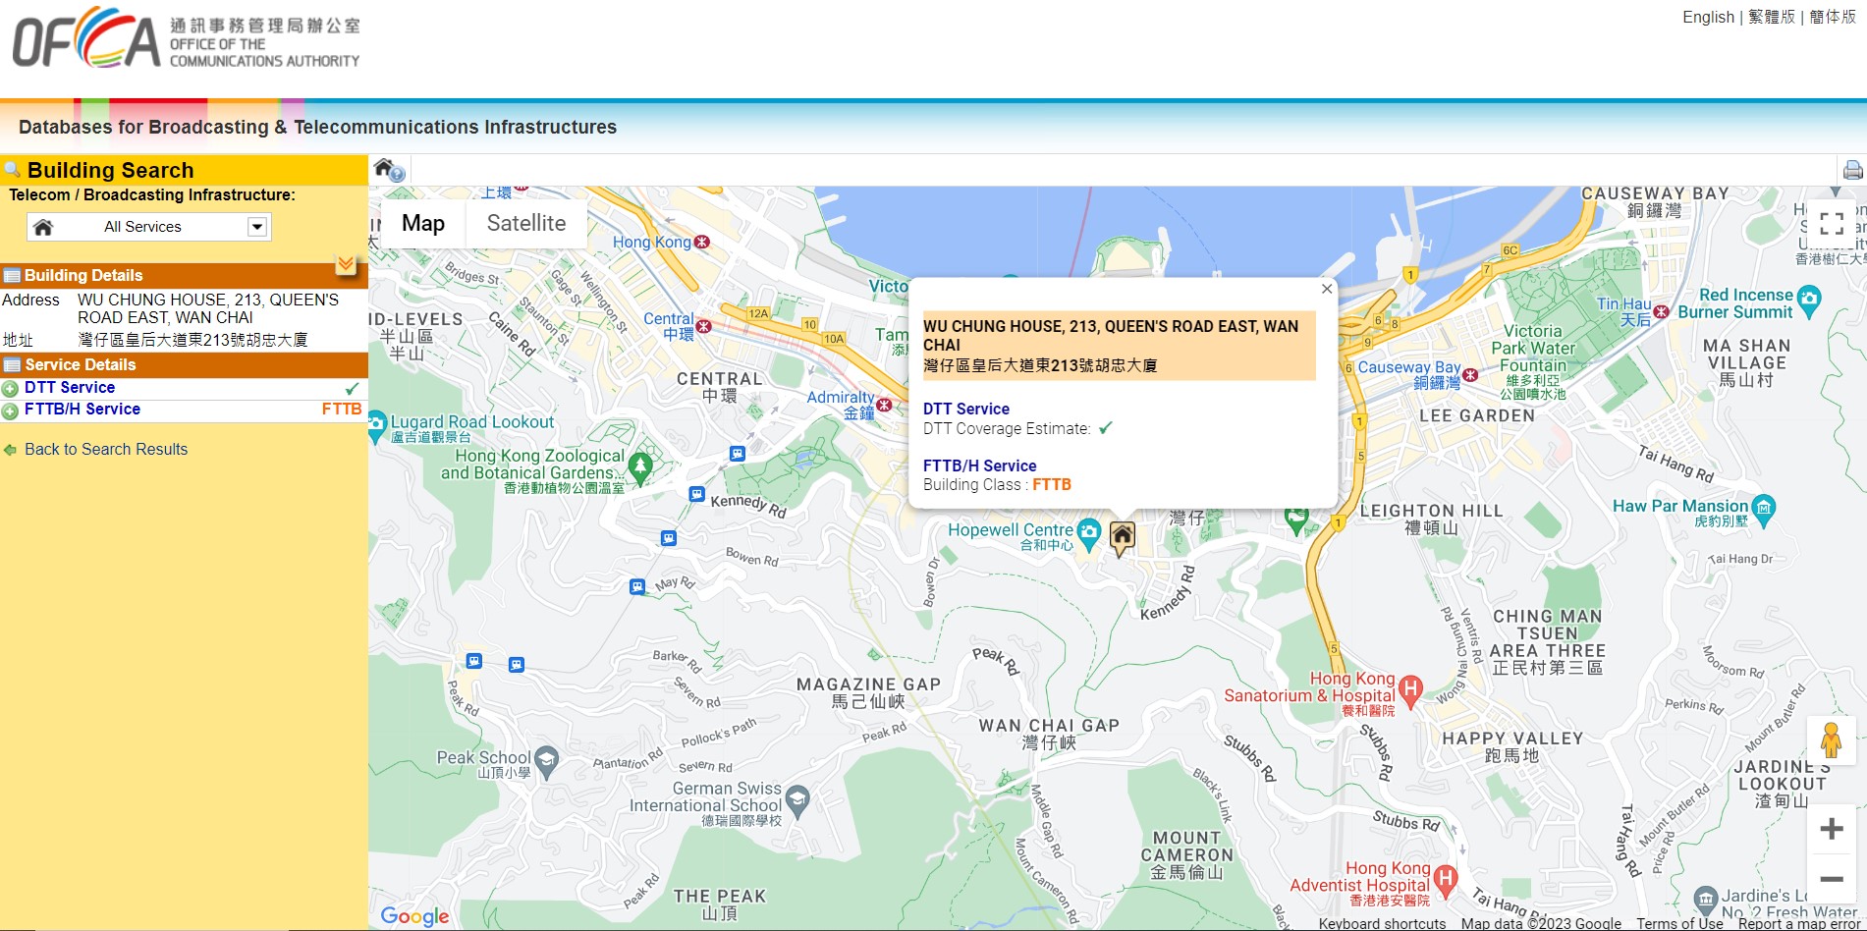Toggle fullscreen map view
Viewport: 1867px width, 931px height.
(1831, 224)
